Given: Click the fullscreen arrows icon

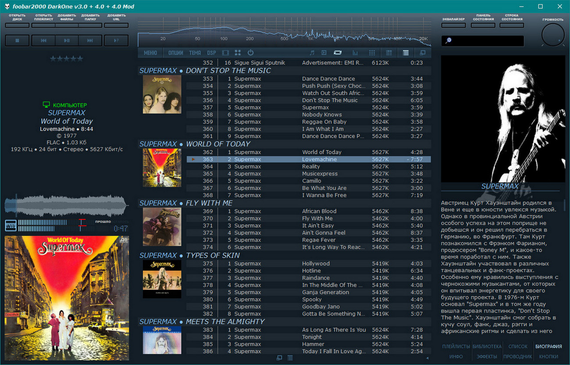Looking at the screenshot, I should tap(238, 53).
